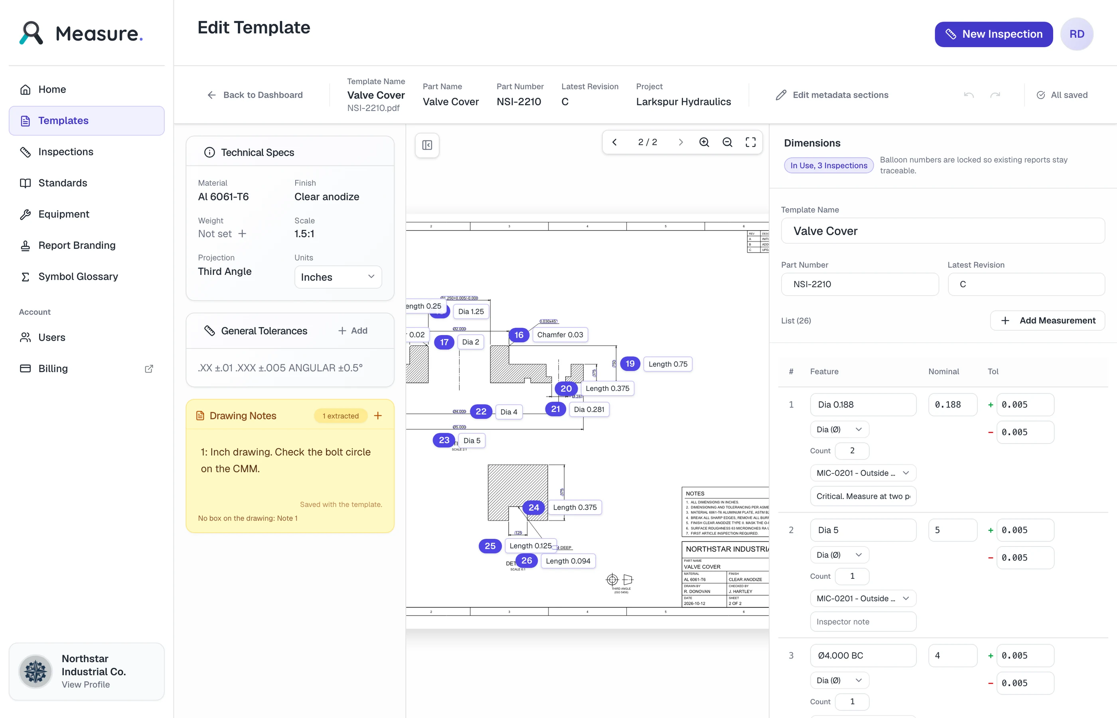Open the Symbol Glossary

(86, 276)
